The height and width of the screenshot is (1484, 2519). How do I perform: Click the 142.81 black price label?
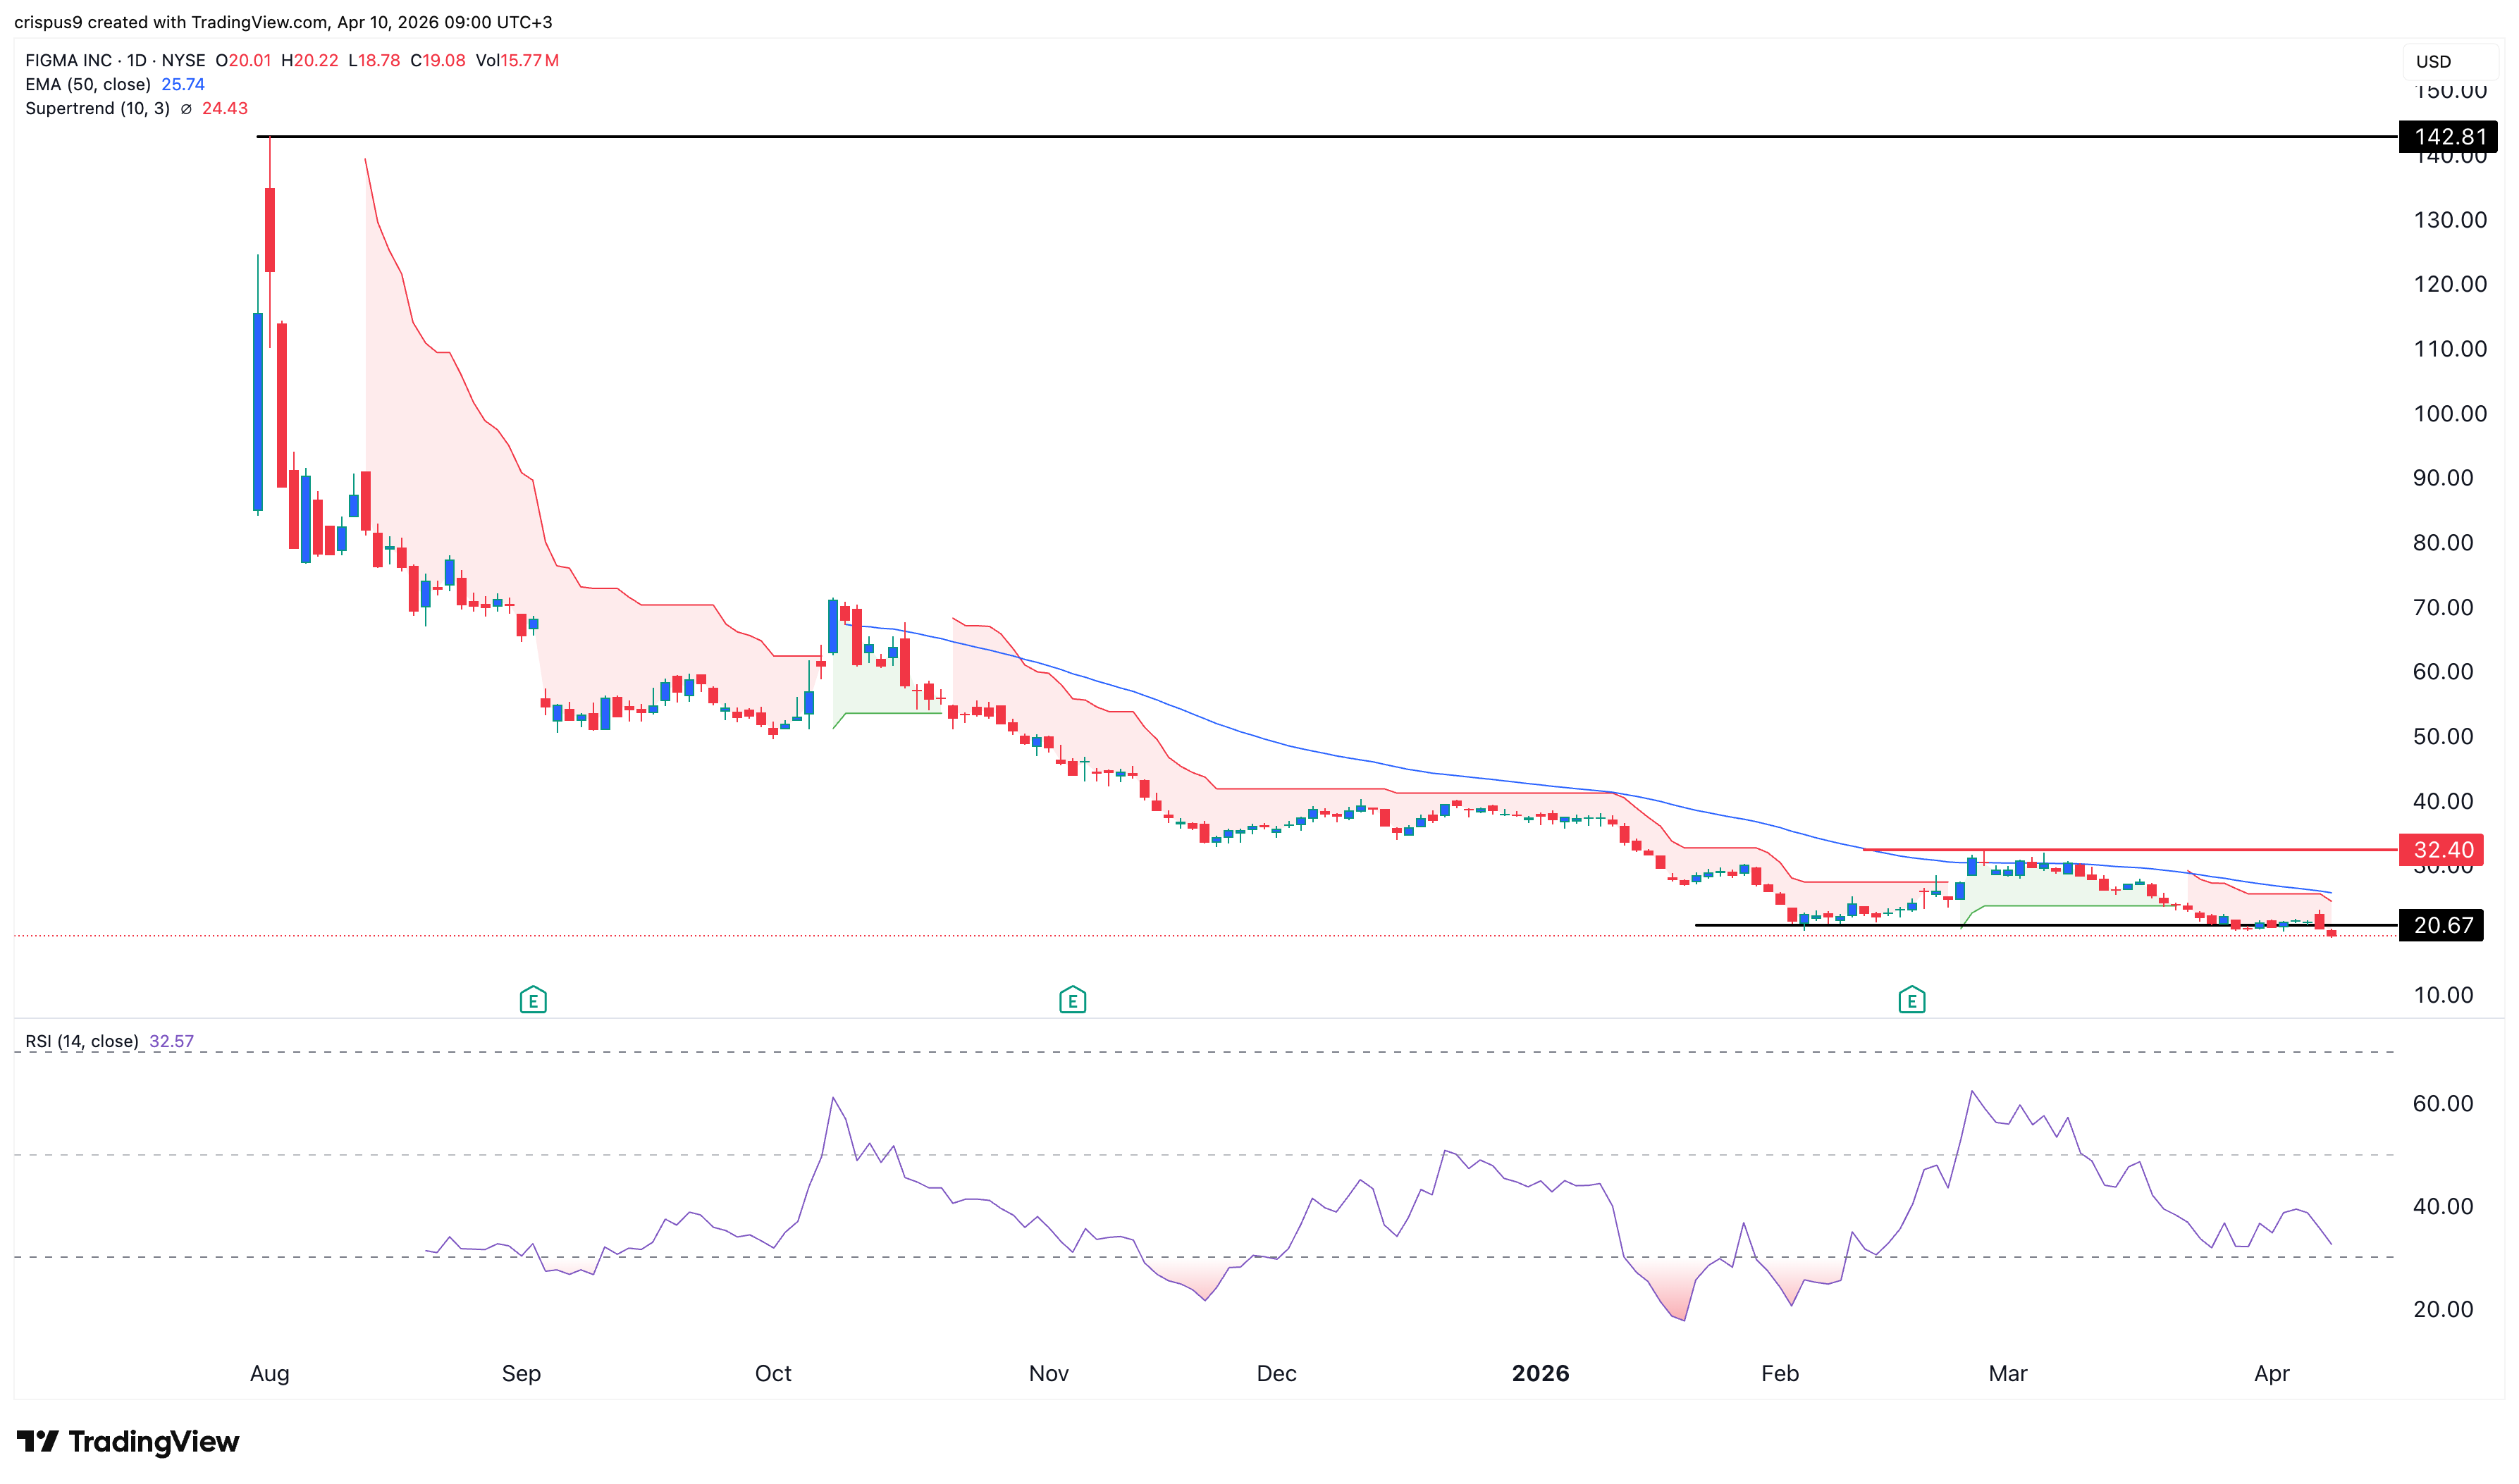pos(2447,137)
